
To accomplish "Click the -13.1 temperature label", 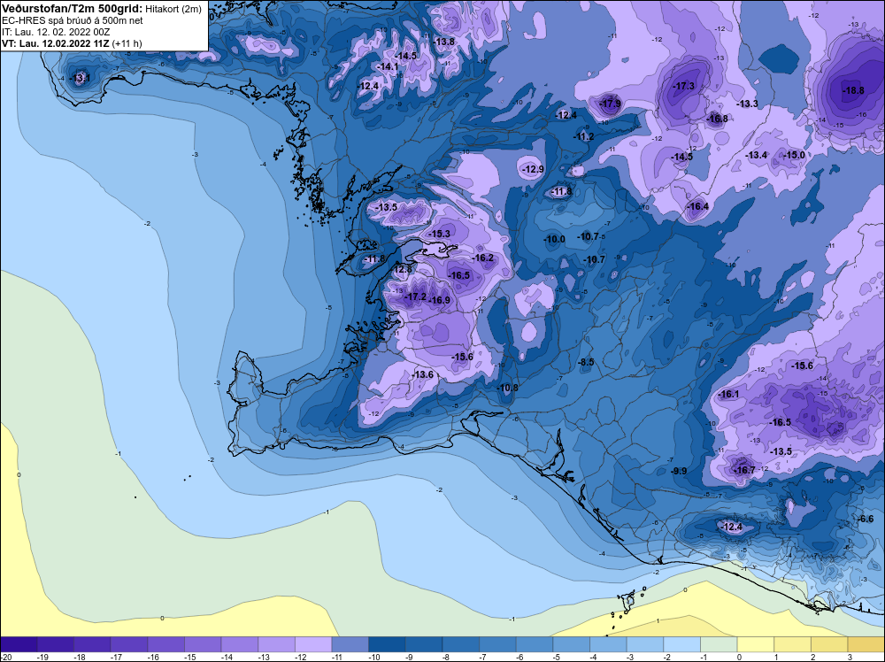I will point(81,78).
